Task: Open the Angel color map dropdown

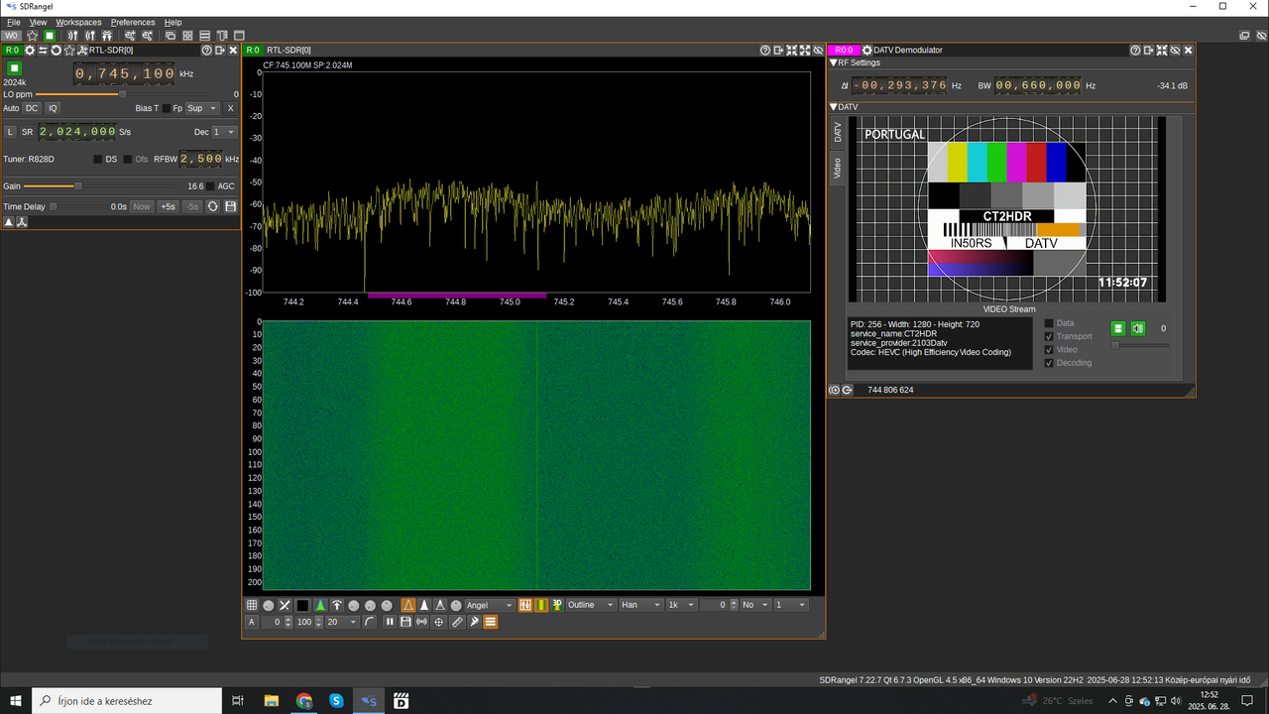Action: pos(490,605)
